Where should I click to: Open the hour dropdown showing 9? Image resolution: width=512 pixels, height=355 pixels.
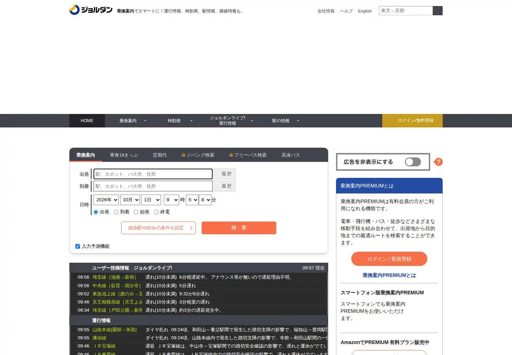pyautogui.click(x=171, y=200)
